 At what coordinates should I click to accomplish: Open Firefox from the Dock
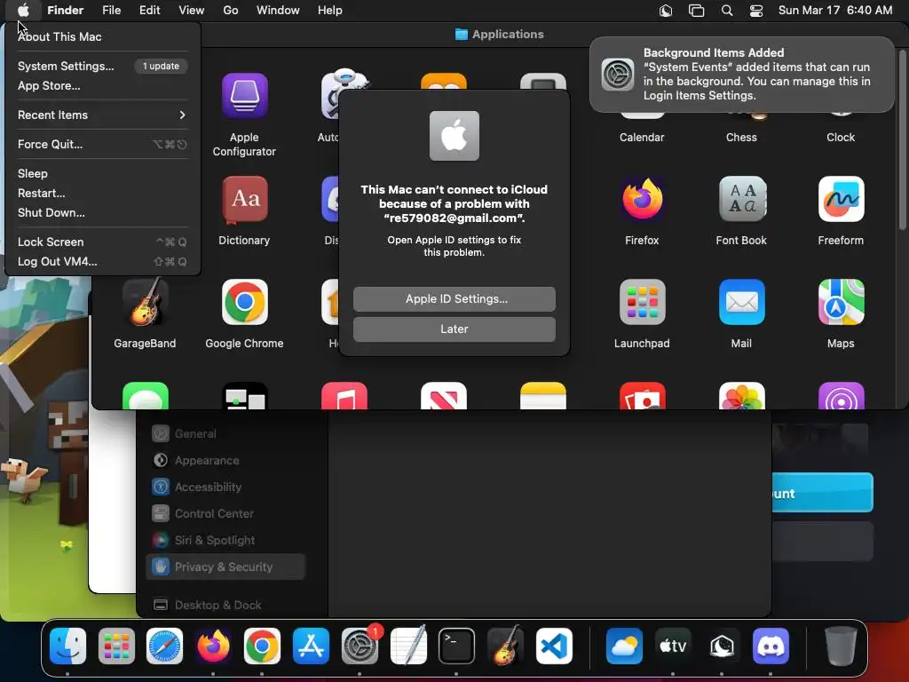pyautogui.click(x=213, y=646)
